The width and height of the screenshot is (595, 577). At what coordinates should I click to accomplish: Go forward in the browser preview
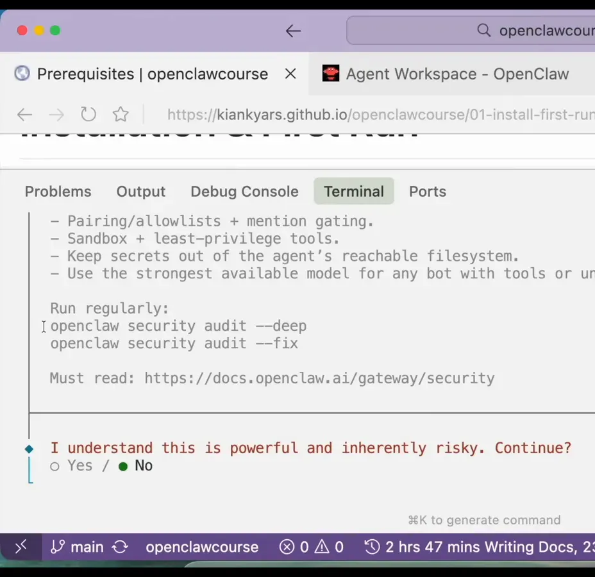pyautogui.click(x=56, y=115)
